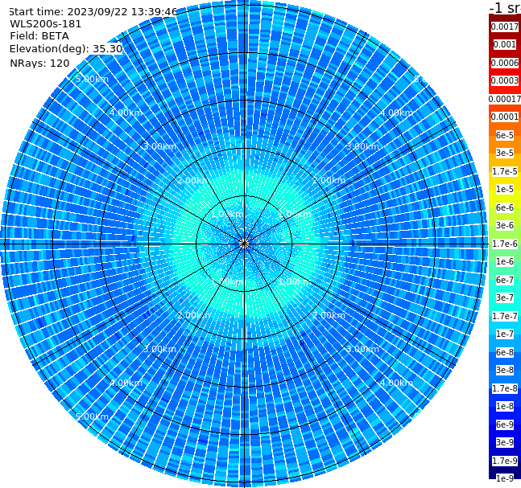Click the 1.7e-8 colorbar tick label
Viewport: 521px width, 488px height.
click(x=505, y=388)
